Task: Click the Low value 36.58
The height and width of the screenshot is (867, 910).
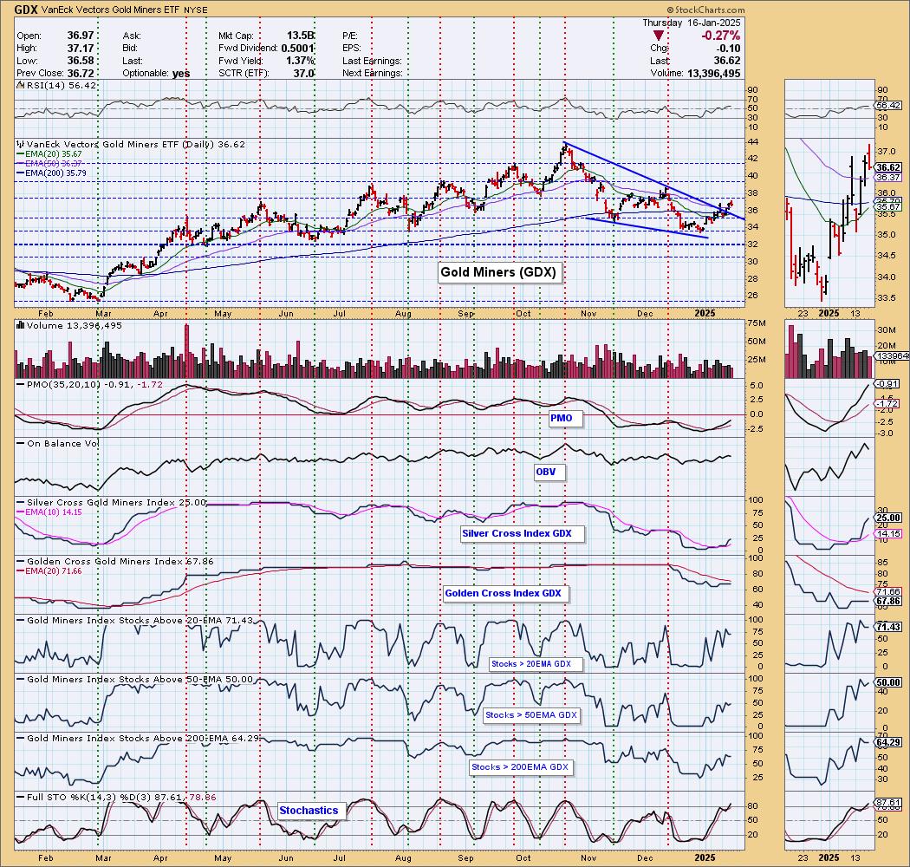Action: [81, 61]
